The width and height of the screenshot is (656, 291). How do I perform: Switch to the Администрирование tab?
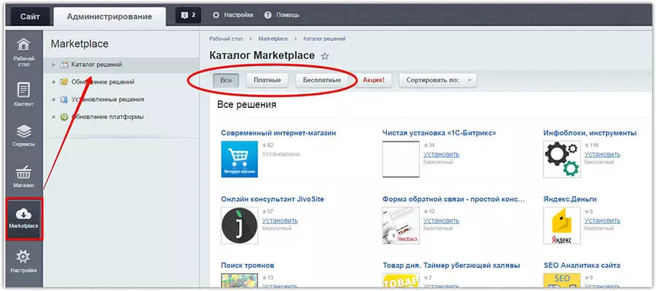[x=109, y=17]
